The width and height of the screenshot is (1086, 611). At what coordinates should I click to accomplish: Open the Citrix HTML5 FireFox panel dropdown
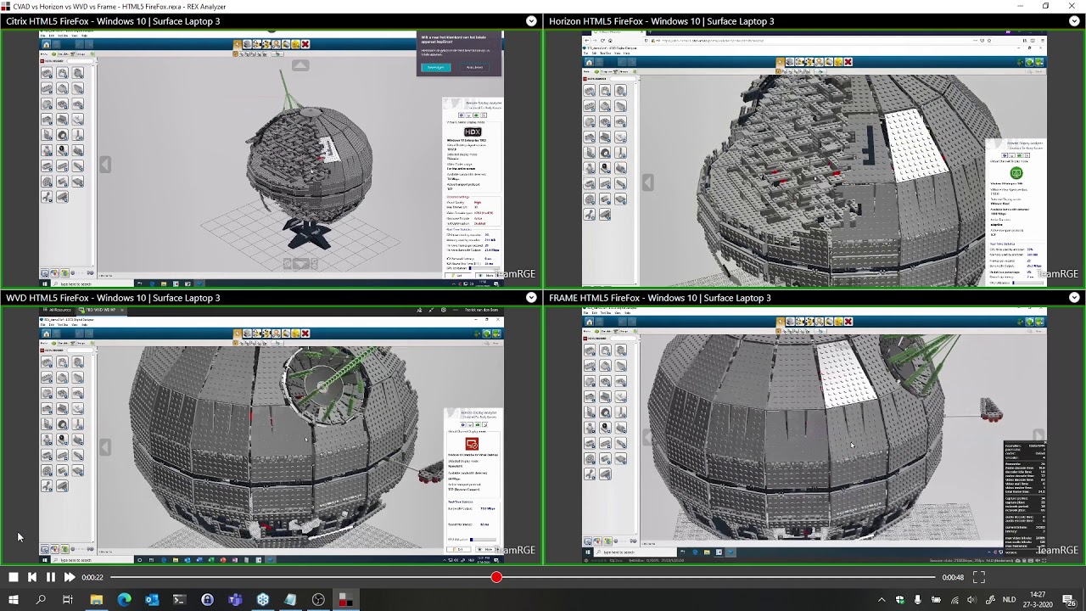pyautogui.click(x=531, y=21)
